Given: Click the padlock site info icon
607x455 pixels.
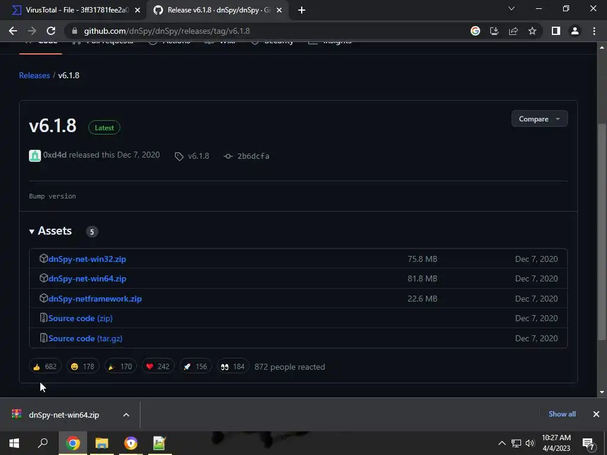Looking at the screenshot, I should (x=75, y=31).
